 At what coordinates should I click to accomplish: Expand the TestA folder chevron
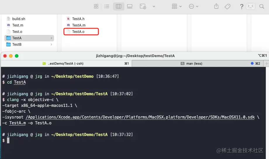pos(51,38)
